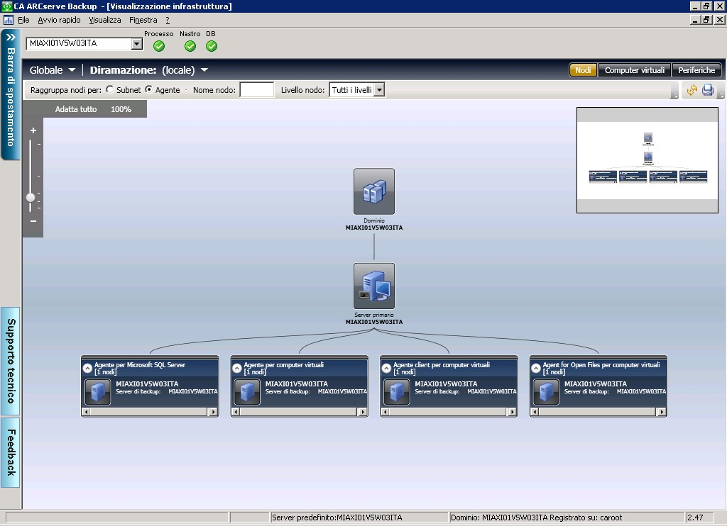Click the Dominio node icon
727x526 pixels.
pos(373,191)
